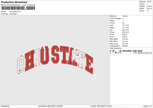Click the Min Stitch value 0.2 mm
This screenshot has width=153, height=108.
point(125,41)
